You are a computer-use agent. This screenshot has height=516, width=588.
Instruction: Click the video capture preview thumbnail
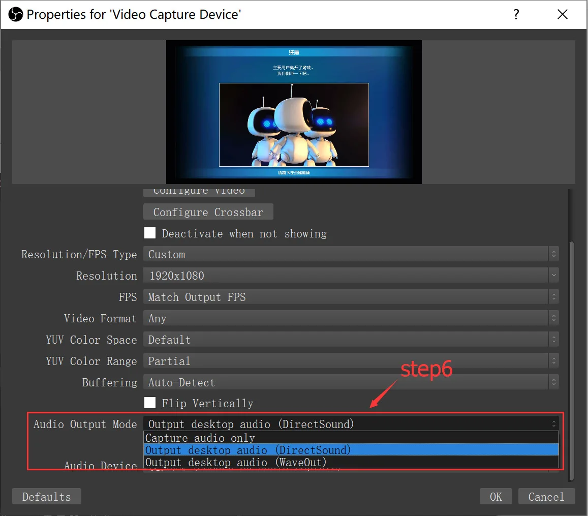[x=294, y=112]
